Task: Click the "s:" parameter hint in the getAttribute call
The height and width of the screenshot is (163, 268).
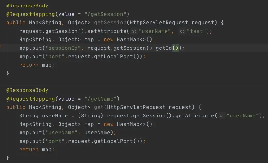Action: 221,116
